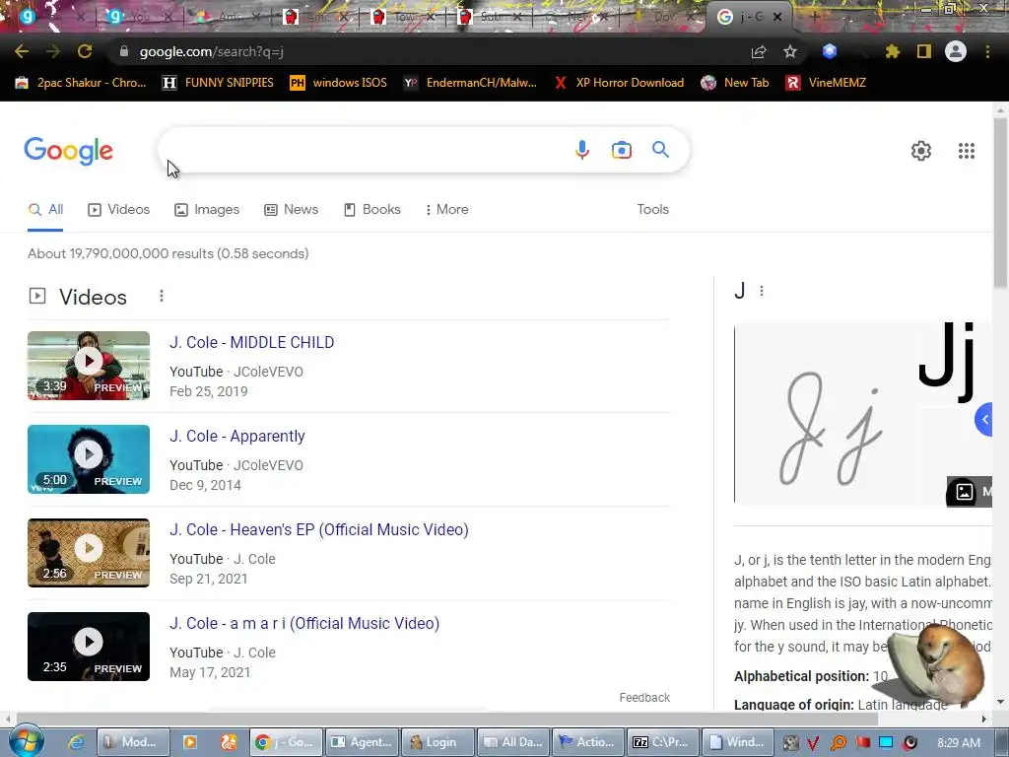
Task: Click the orange media player taskbar icon
Action: [x=190, y=742]
